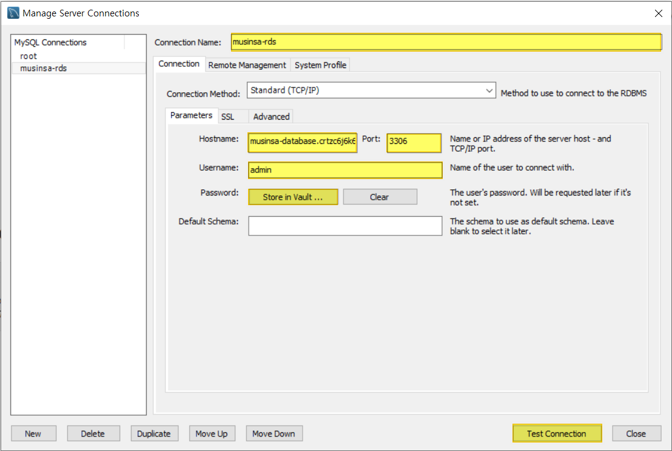Select the Connection tab
Viewport: 672px width, 451px height.
coord(179,64)
